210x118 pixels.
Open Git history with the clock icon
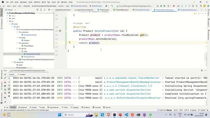click(x=193, y=6)
